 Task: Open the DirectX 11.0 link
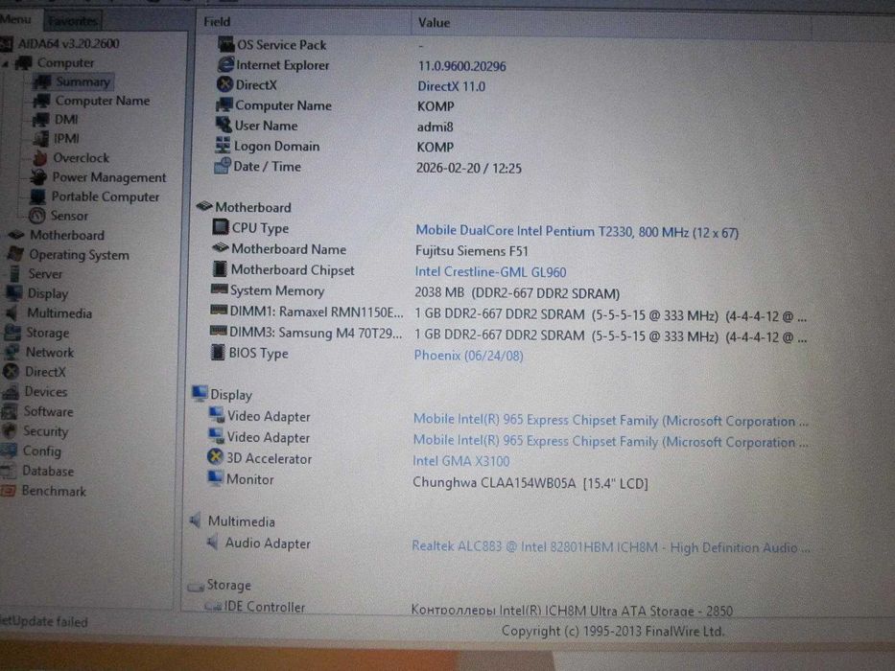click(452, 86)
